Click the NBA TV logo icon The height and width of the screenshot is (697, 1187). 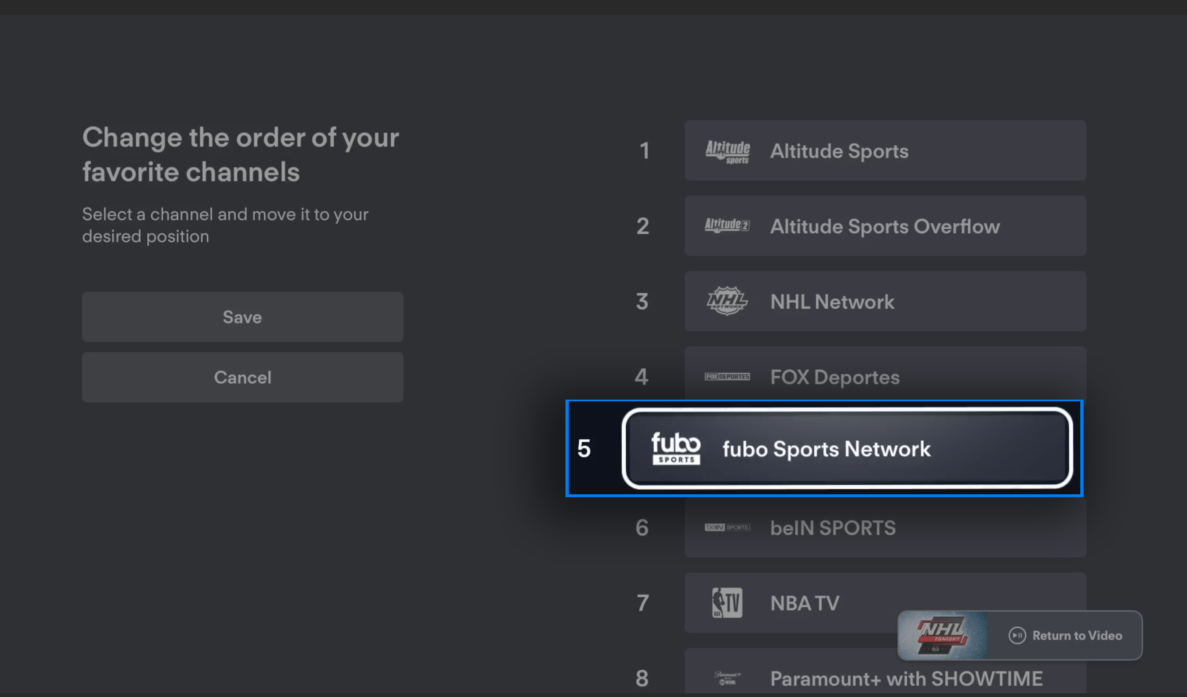(727, 603)
